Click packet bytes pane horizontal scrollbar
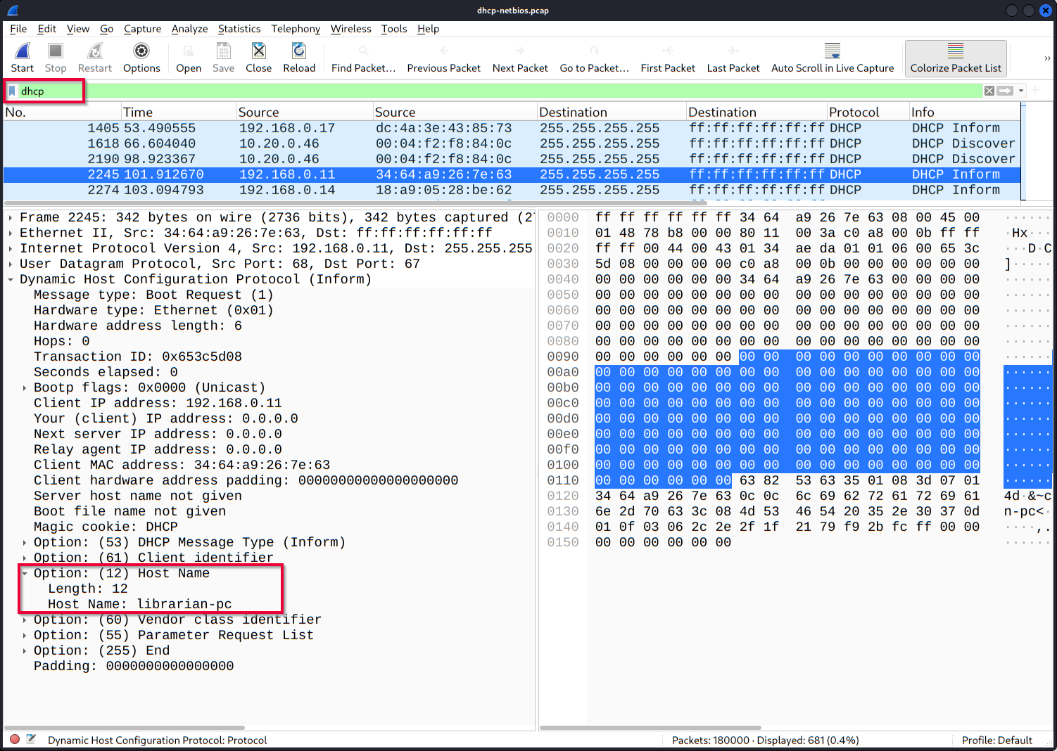This screenshot has height=751, width=1057. [x=650, y=728]
